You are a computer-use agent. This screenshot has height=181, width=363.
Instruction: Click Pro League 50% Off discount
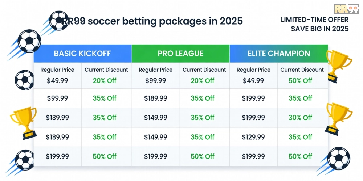point(202,156)
